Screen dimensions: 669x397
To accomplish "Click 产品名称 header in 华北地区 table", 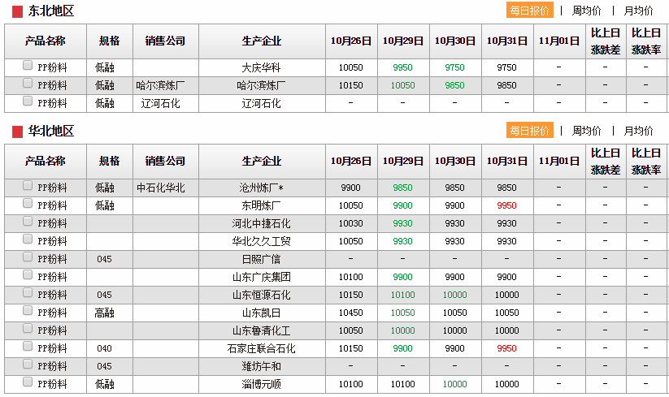I will (46, 162).
